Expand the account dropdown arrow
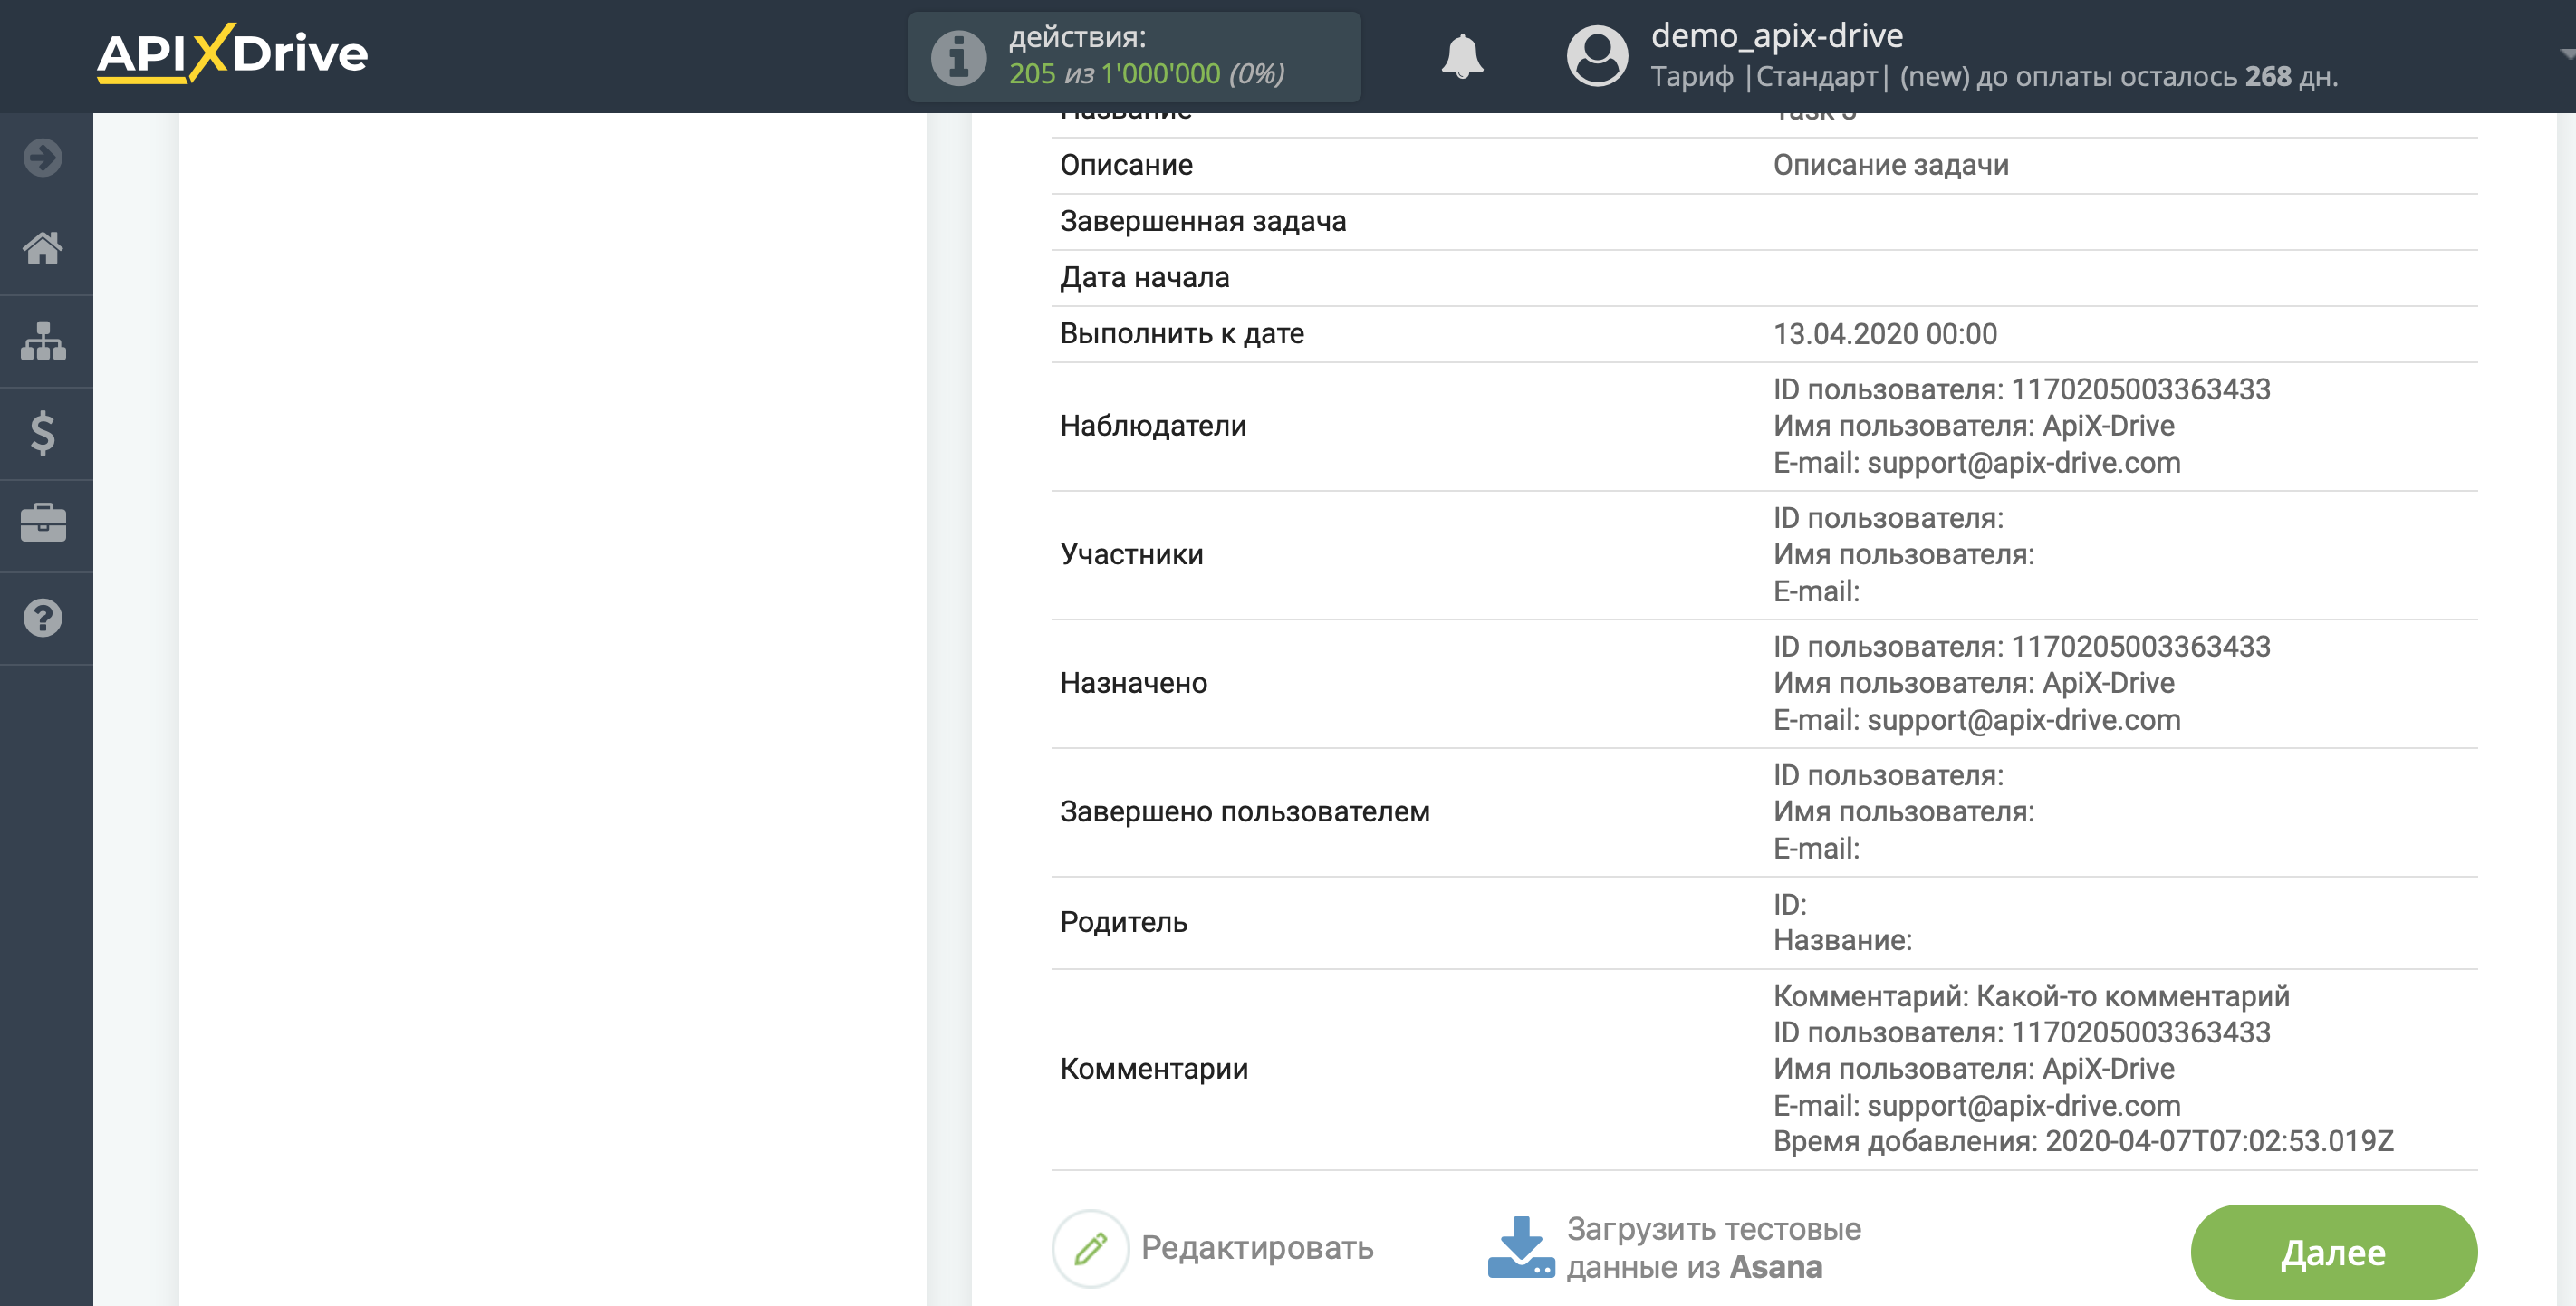Image resolution: width=2576 pixels, height=1306 pixels. tap(2566, 55)
